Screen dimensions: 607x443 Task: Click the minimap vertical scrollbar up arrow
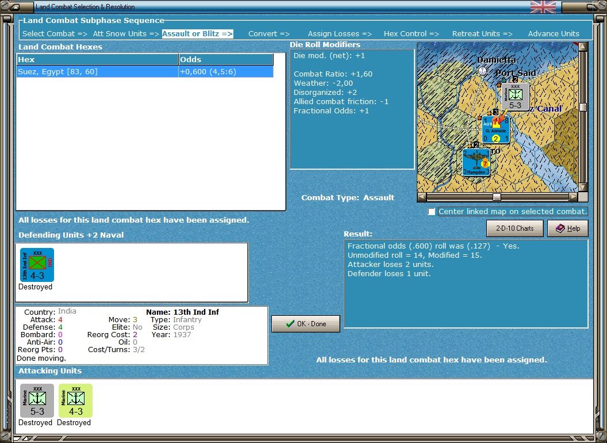pyautogui.click(x=583, y=47)
